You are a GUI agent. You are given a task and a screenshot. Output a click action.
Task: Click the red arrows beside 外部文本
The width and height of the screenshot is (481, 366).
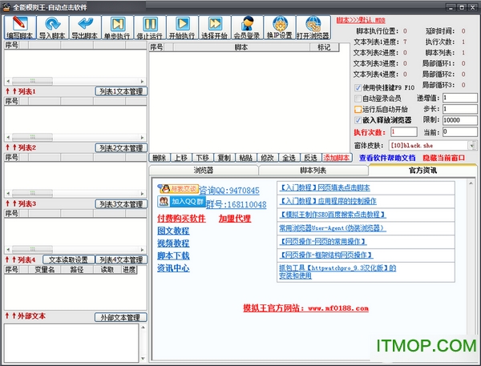click(x=10, y=316)
